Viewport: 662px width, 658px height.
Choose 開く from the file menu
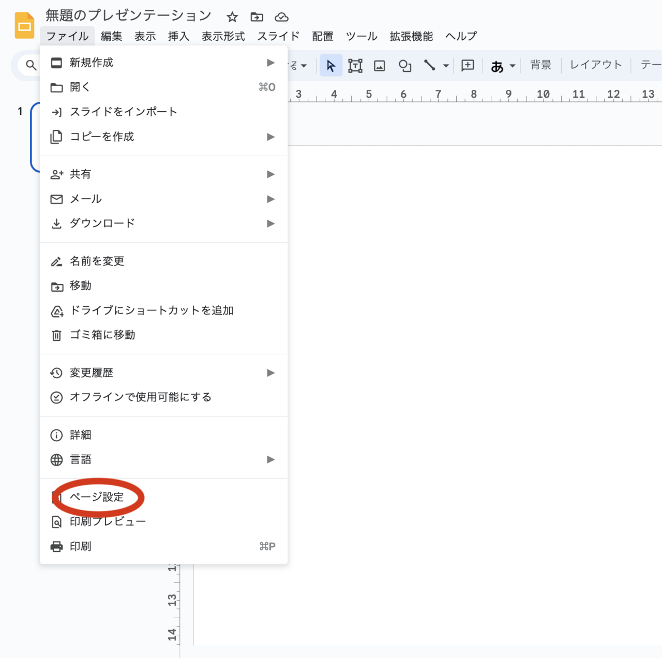(x=163, y=87)
